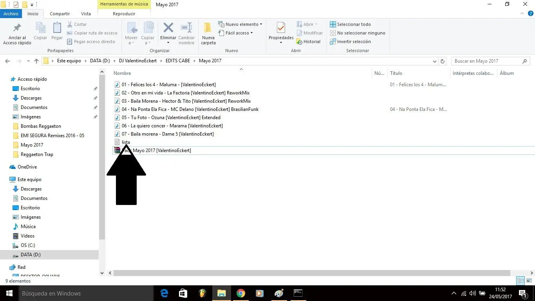This screenshot has width=535, height=301.
Task: Select OS (C:) drive in the sidebar
Action: [28, 245]
